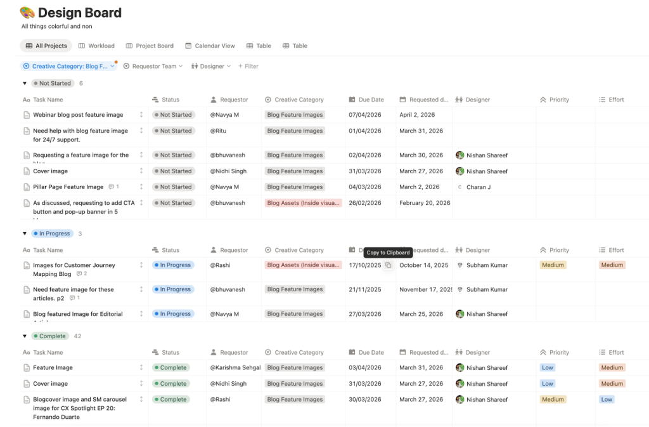Click comment icon on Pillar Page Feature Image

pos(111,187)
